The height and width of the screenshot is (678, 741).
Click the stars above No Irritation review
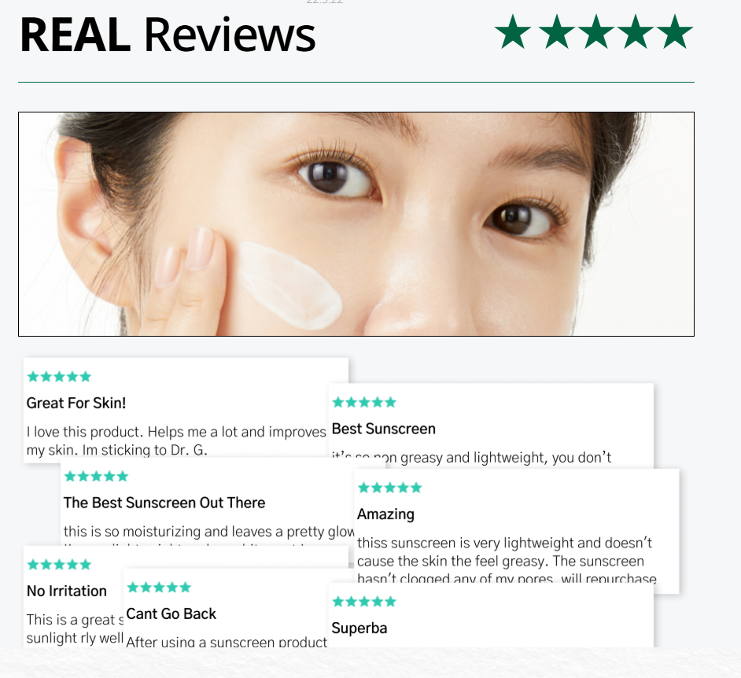59,564
